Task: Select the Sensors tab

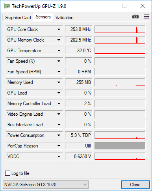Action: coord(43,17)
